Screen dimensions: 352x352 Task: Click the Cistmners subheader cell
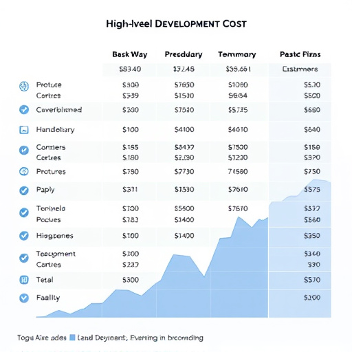click(300, 69)
